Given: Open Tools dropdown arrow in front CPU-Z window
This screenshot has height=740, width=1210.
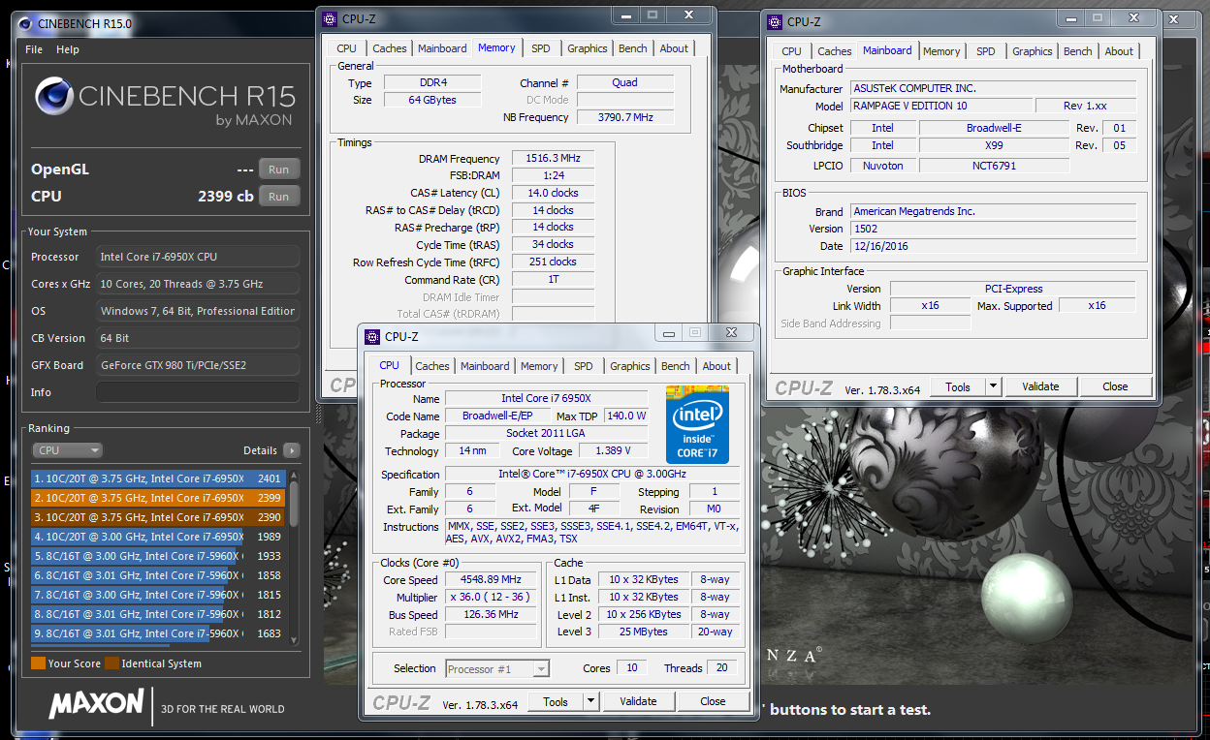Looking at the screenshot, I should coord(590,701).
